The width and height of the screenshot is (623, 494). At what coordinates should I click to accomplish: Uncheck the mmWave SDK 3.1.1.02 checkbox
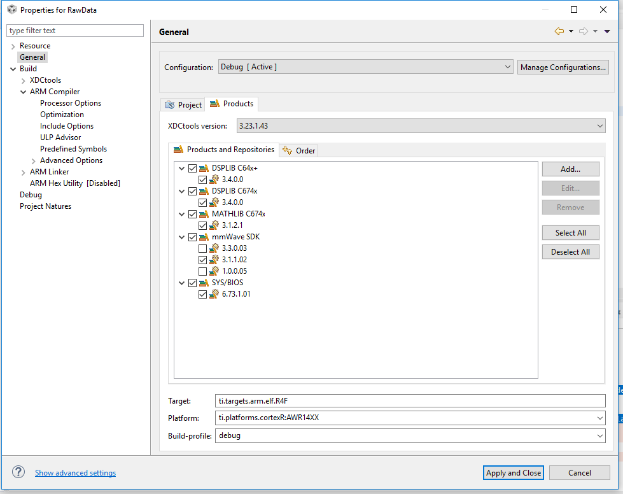pos(202,260)
